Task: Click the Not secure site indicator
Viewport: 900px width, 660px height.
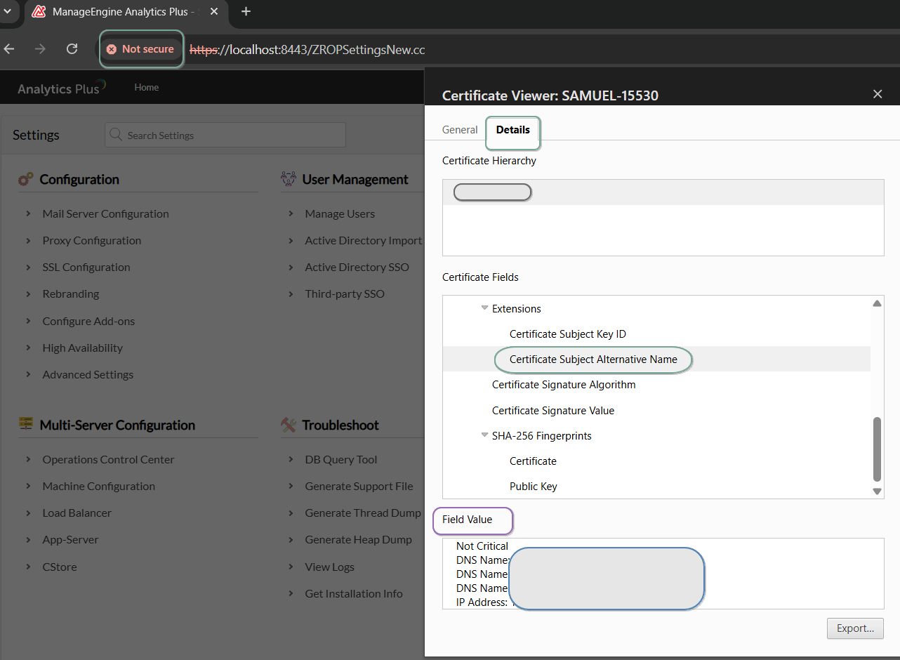Action: [140, 49]
